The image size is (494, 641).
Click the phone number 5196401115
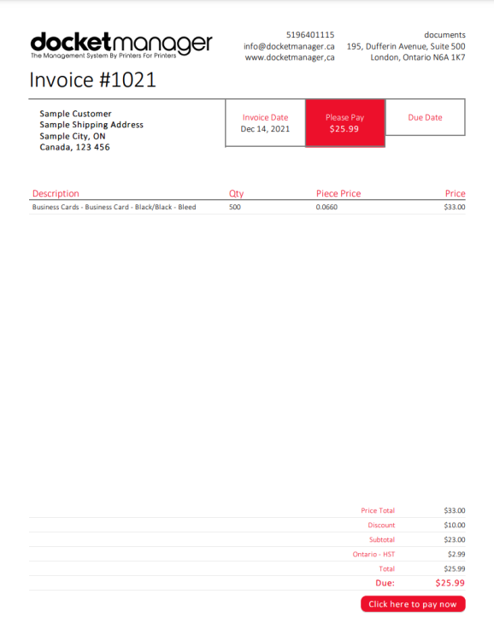pyautogui.click(x=310, y=35)
